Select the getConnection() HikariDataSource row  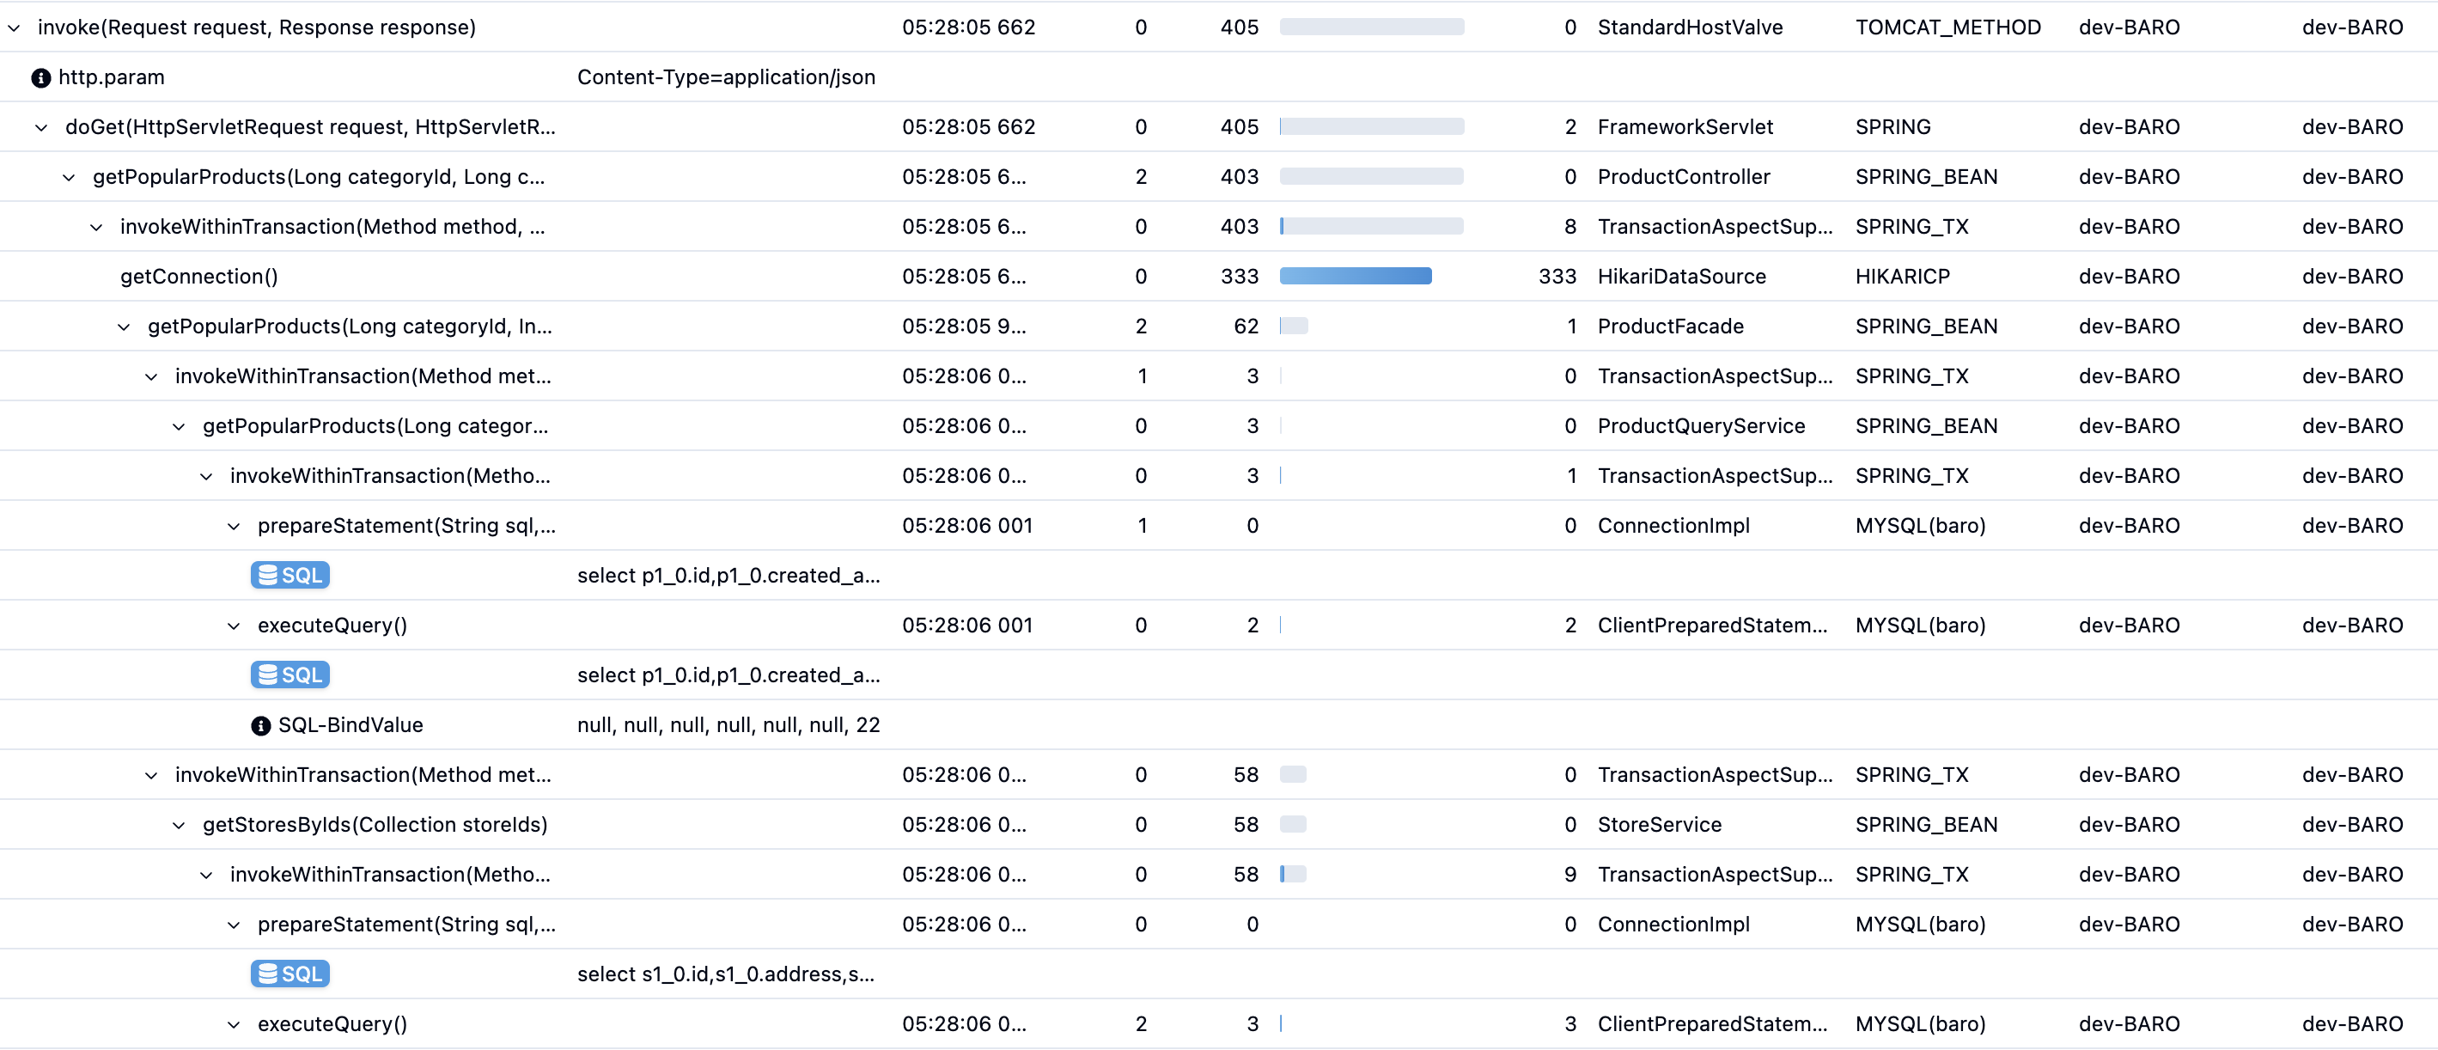198,277
